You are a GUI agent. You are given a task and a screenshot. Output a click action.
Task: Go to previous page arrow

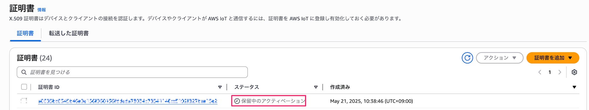point(540,72)
